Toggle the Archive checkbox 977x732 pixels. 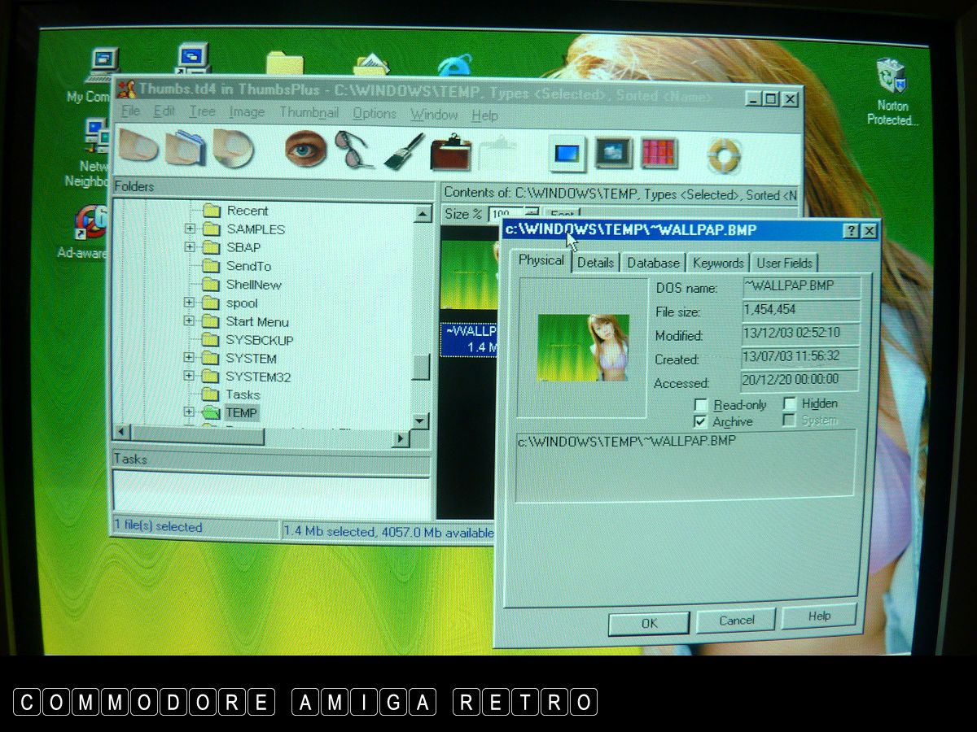click(700, 421)
